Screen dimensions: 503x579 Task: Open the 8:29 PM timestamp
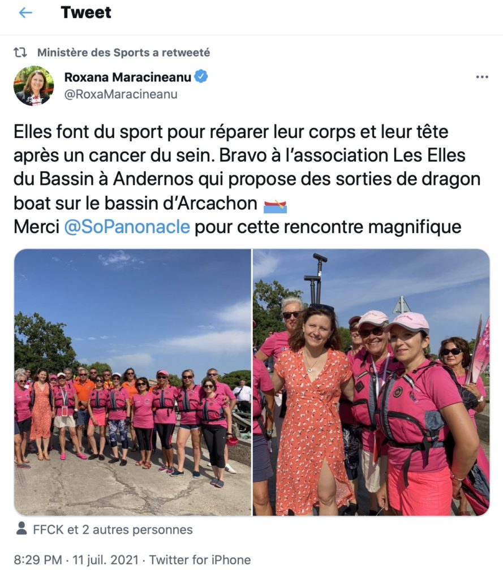(38, 560)
